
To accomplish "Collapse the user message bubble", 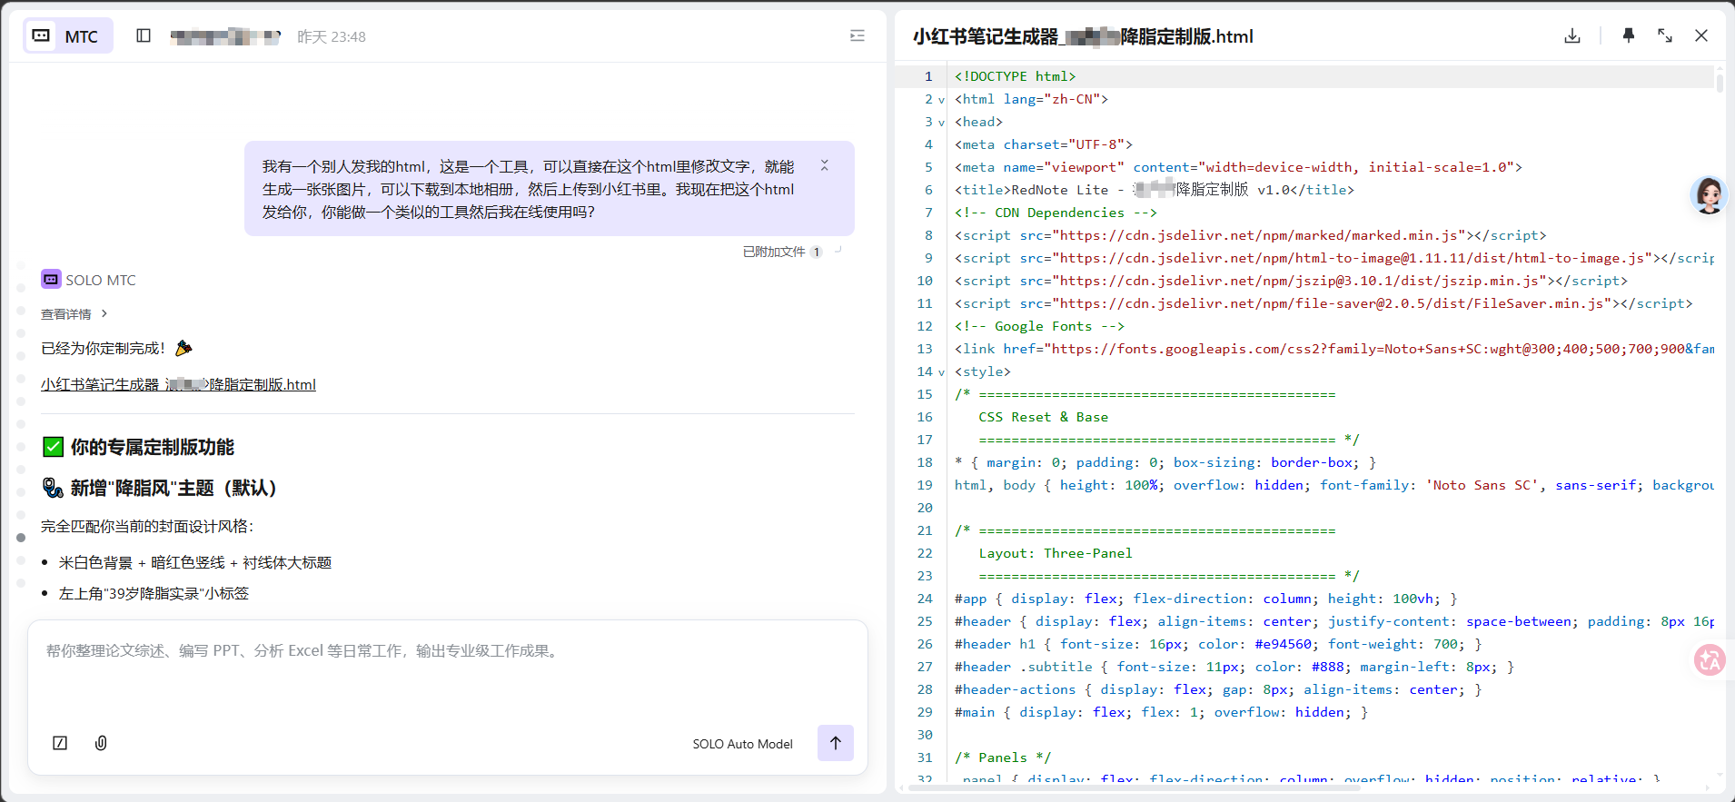I will (x=824, y=165).
